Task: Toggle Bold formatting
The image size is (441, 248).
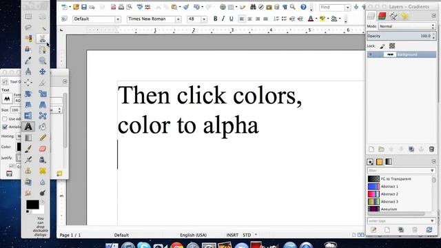Action: click(215, 19)
